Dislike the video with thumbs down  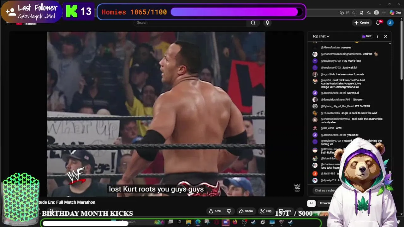pyautogui.click(x=229, y=211)
